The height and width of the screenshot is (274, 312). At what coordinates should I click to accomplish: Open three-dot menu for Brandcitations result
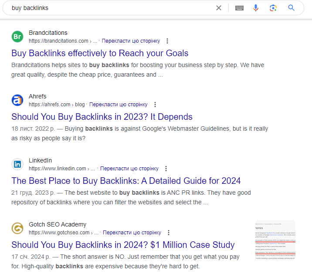pyautogui.click(x=167, y=41)
